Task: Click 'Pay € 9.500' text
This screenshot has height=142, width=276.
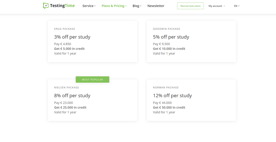Action: click(x=161, y=44)
